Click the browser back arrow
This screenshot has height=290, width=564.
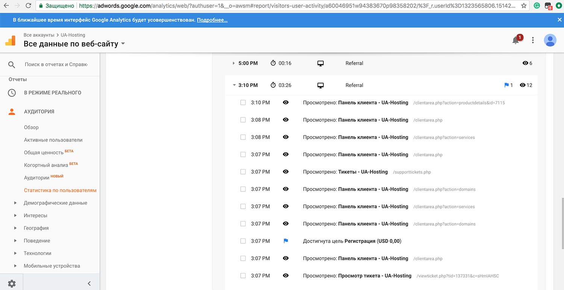click(6, 6)
